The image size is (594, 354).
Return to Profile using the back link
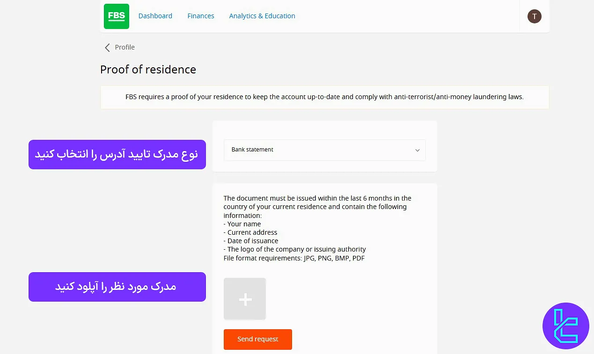pos(125,47)
